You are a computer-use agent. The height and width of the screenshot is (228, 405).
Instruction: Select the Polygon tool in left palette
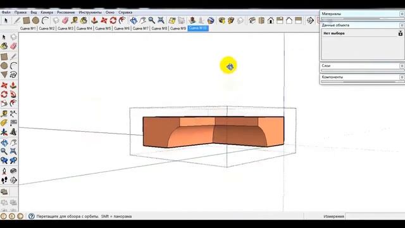4,75
